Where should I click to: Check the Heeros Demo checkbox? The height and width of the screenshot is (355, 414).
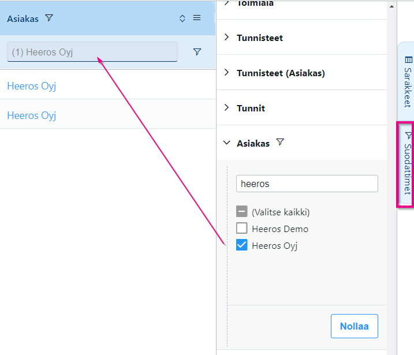pyautogui.click(x=241, y=228)
